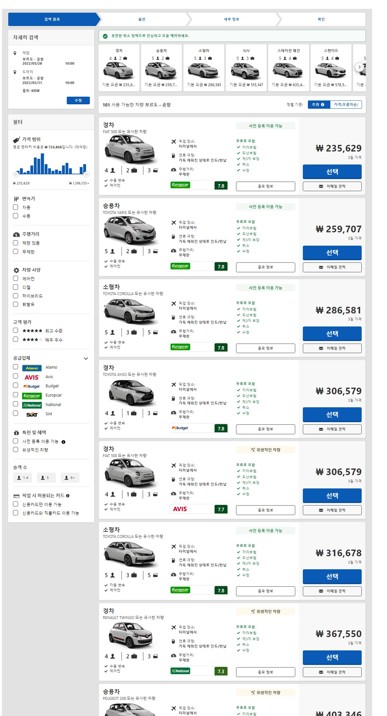Select the ₩316,678 Toyota Corolla

coord(332,577)
